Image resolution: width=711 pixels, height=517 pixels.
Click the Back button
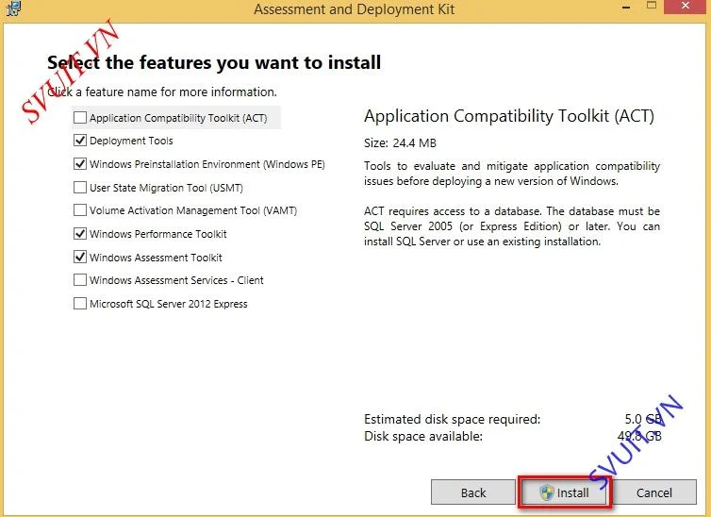(473, 492)
